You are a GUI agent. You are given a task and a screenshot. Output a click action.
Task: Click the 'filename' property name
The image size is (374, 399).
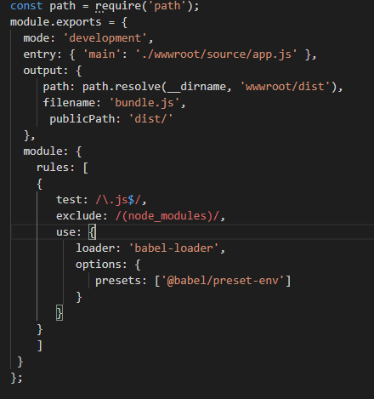69,103
